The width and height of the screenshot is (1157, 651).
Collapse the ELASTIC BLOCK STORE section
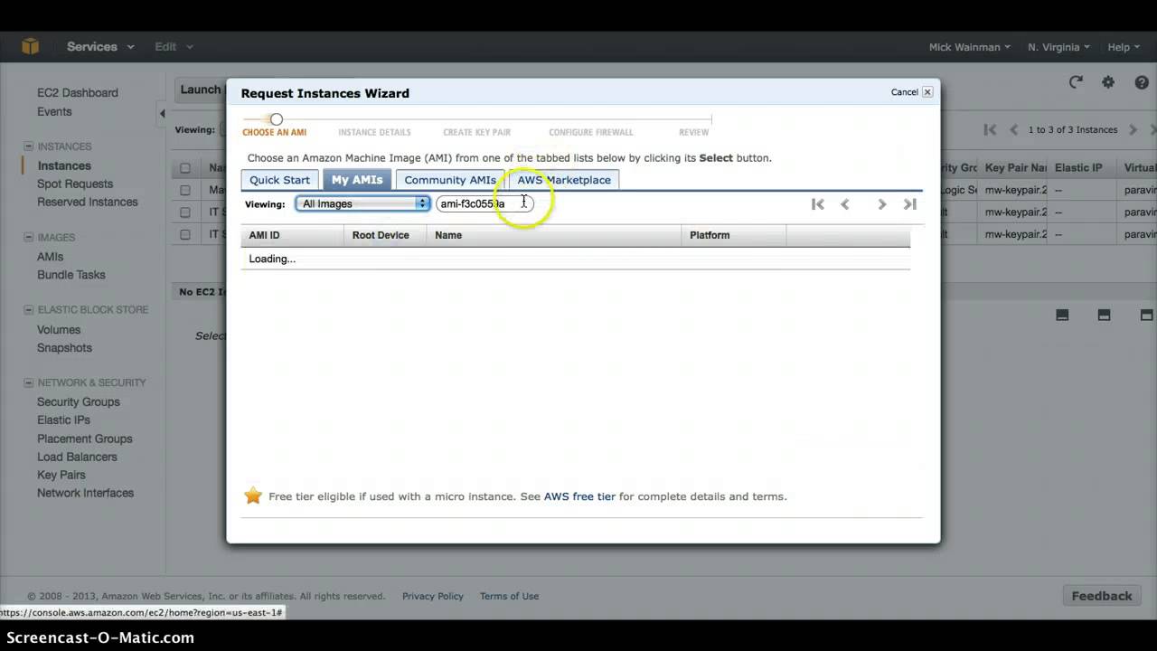(28, 310)
